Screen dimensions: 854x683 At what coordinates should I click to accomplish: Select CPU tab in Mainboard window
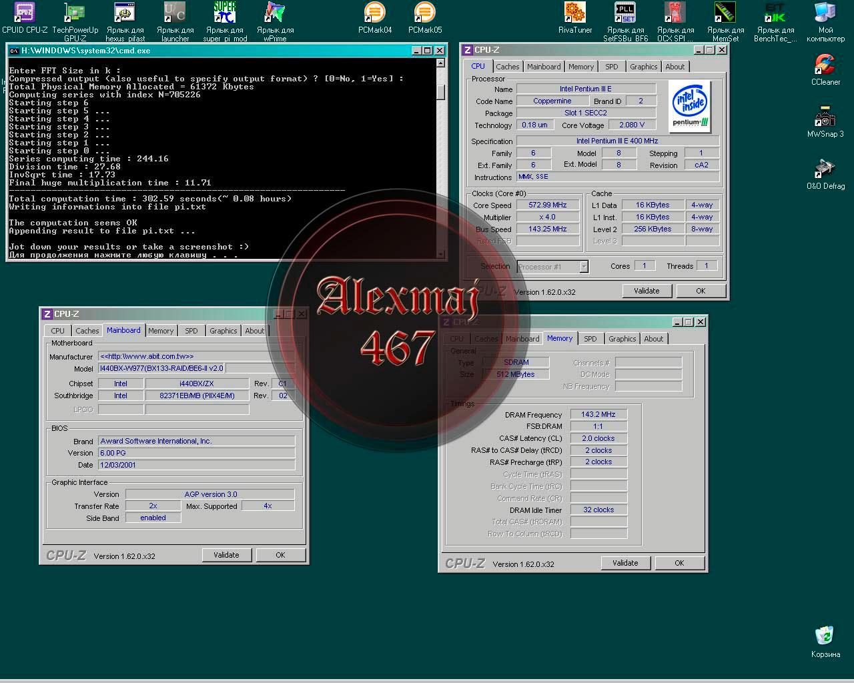click(58, 331)
